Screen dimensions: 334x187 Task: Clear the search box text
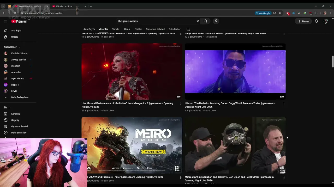click(x=198, y=21)
